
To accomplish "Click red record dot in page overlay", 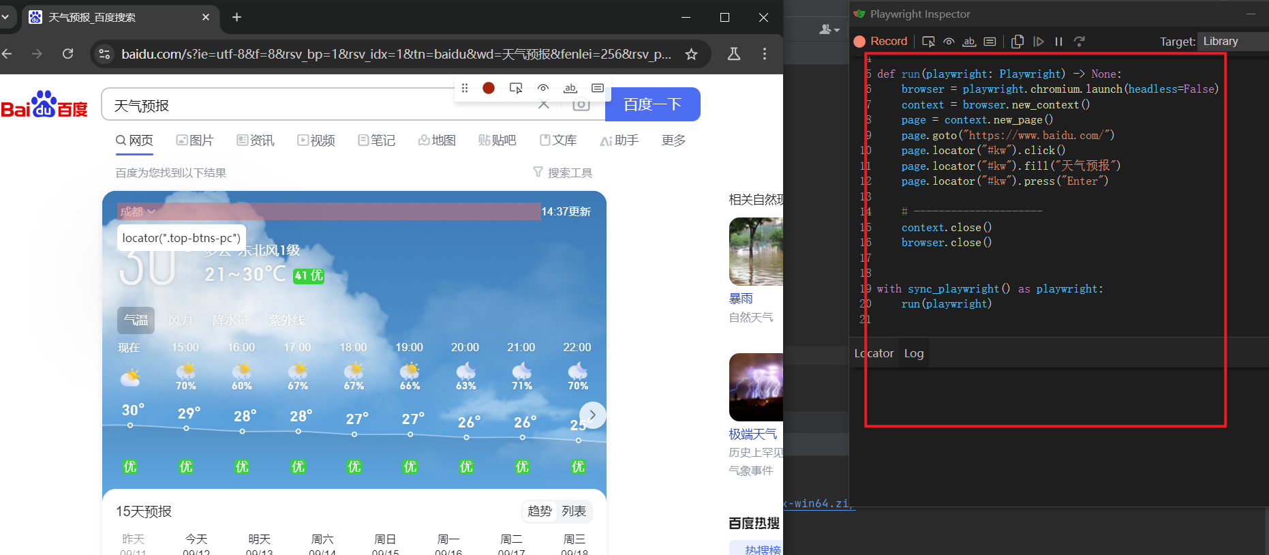I will point(489,88).
